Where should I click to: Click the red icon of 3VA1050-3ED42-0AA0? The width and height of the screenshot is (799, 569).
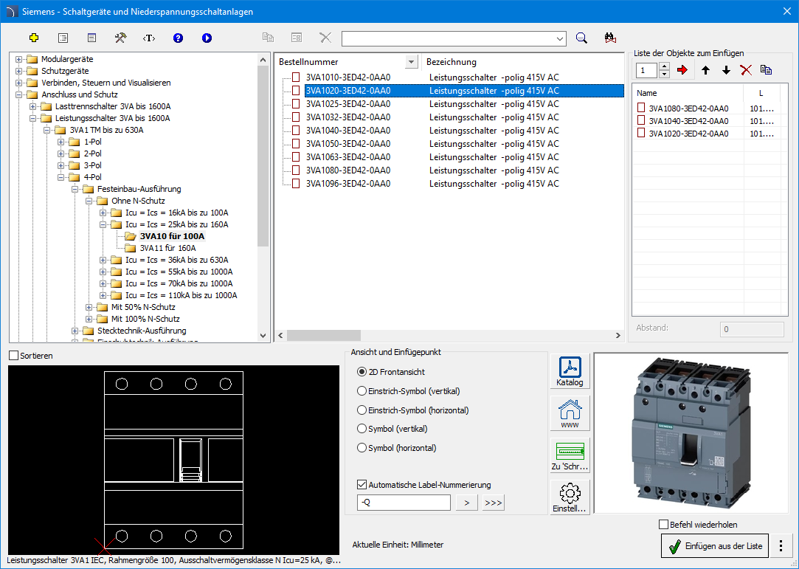click(x=296, y=144)
